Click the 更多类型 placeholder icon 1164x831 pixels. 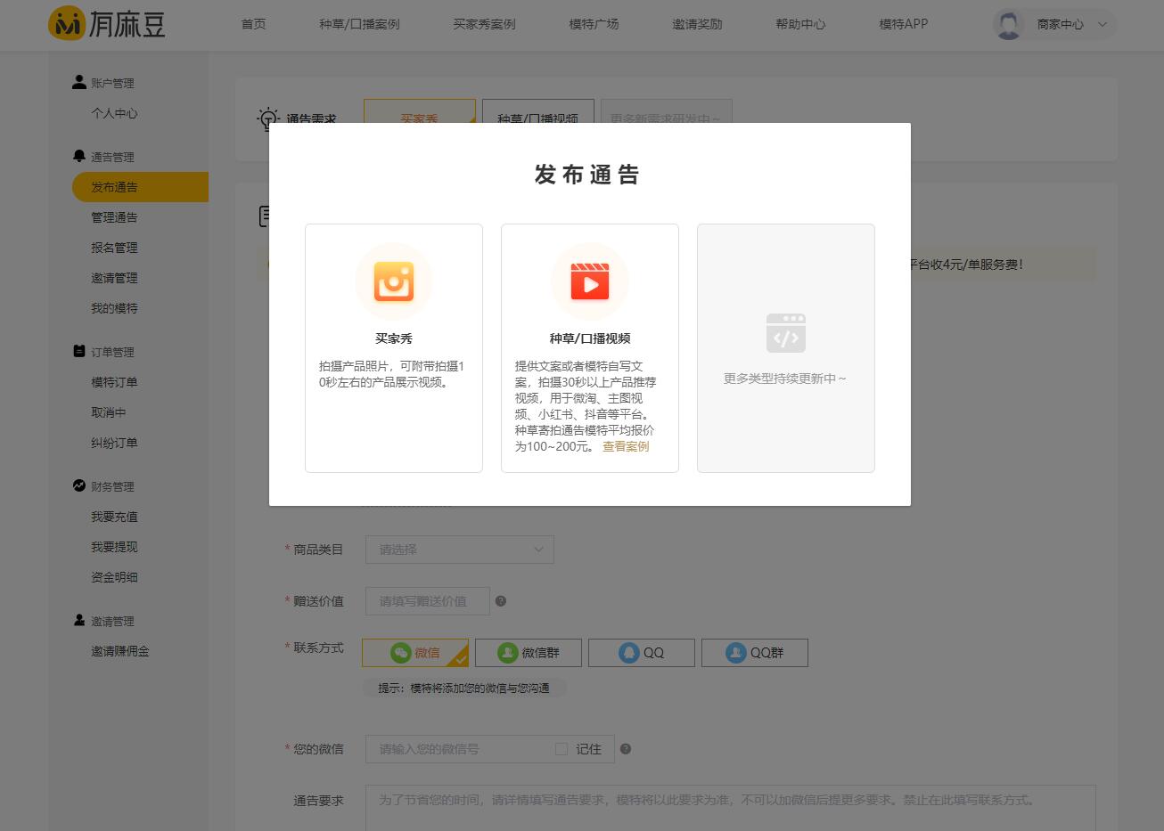[x=785, y=332]
